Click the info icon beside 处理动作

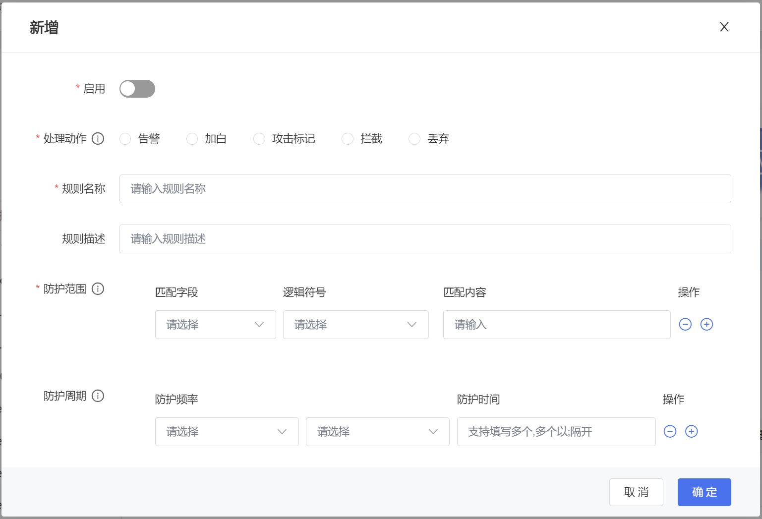click(x=98, y=138)
